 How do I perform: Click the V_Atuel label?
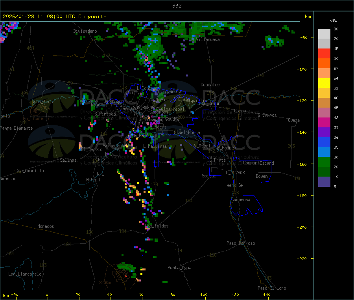coord(202,146)
